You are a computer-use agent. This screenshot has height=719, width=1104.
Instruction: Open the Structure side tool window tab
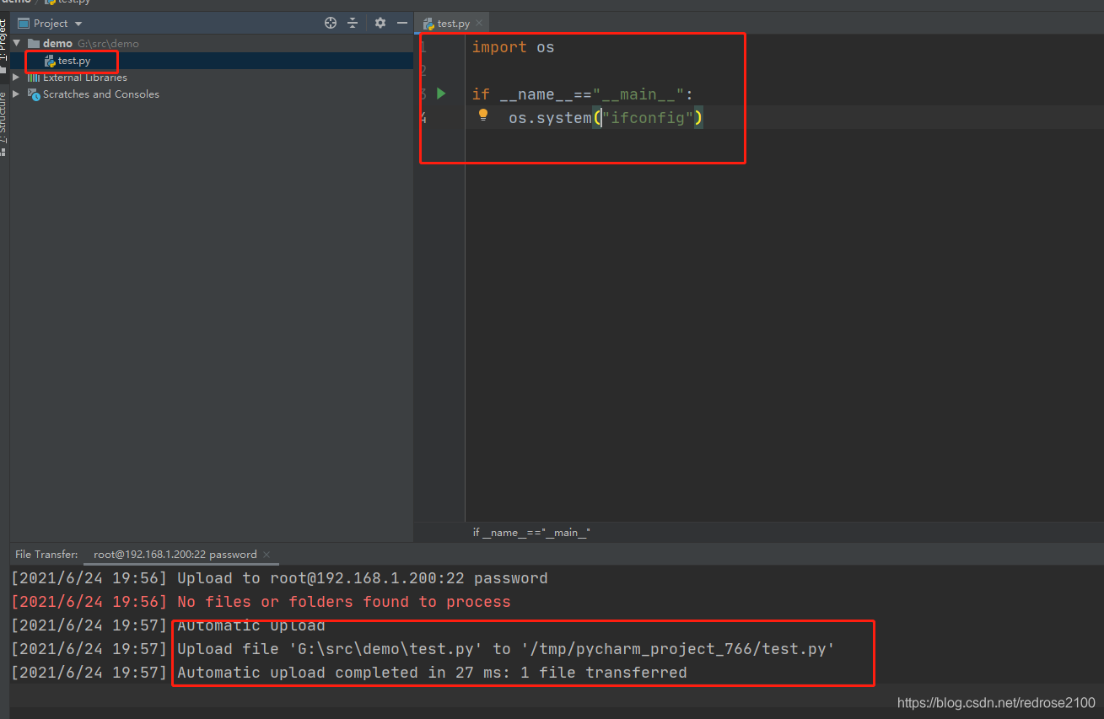[x=4, y=122]
